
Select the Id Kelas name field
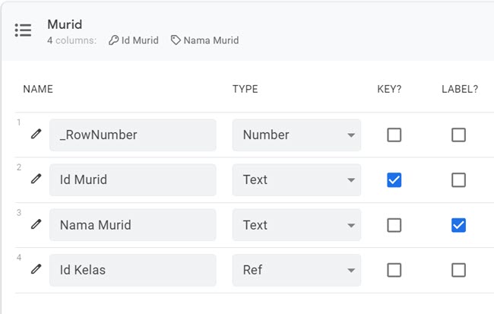(x=133, y=270)
